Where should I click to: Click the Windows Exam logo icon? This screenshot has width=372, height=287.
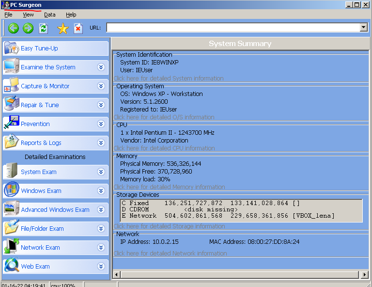pos(12,189)
